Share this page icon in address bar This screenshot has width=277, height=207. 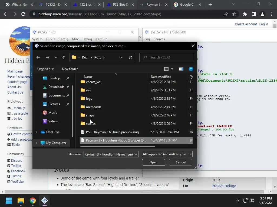click(226, 14)
